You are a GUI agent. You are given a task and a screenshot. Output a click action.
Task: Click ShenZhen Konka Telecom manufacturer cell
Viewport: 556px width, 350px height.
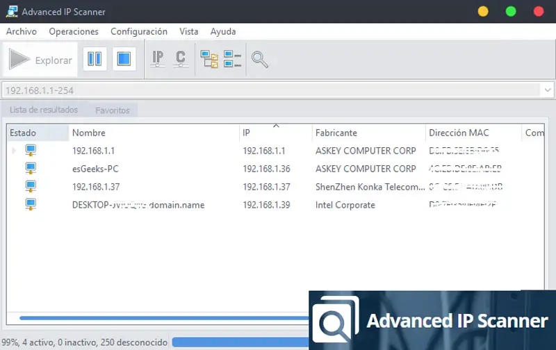coord(370,187)
